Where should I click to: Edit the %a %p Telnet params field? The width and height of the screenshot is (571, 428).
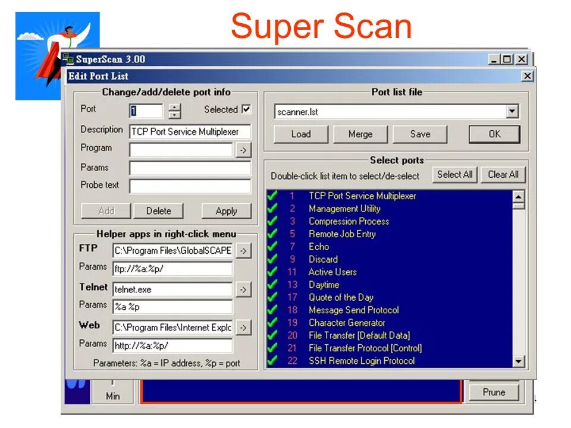click(172, 307)
